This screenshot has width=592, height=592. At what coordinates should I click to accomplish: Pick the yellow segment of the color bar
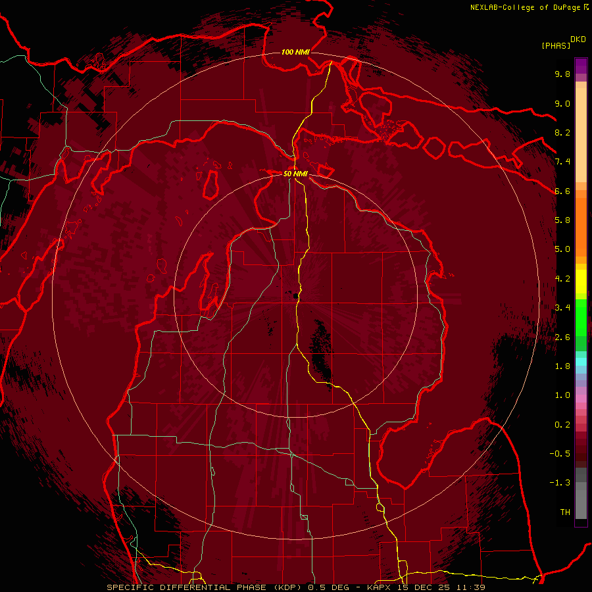[581, 282]
